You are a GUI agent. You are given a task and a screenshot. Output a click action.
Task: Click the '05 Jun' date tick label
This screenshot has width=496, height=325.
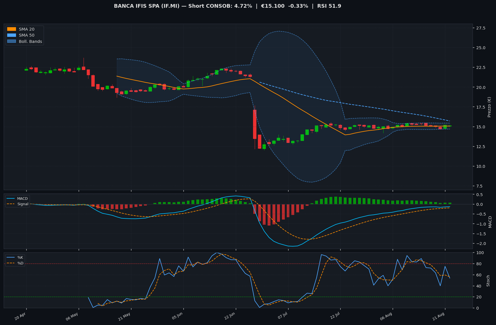coord(177,316)
